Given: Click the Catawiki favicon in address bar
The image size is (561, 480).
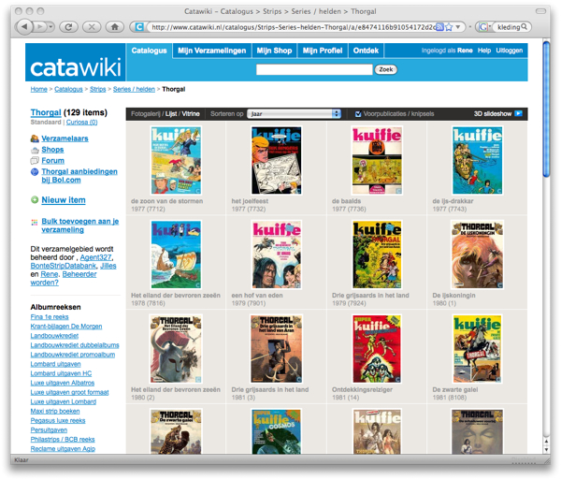Looking at the screenshot, I should pyautogui.click(x=139, y=27).
